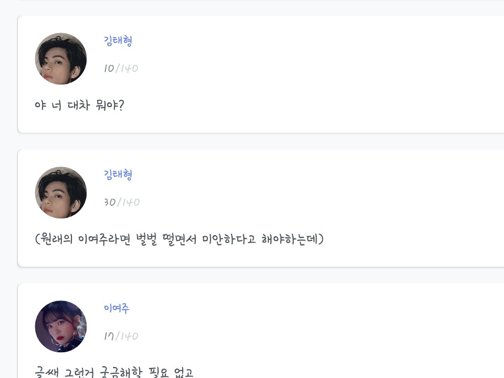The height and width of the screenshot is (378, 504).
Task: Click 김태형's avatar beside the 30/140 counter
Action: (x=61, y=193)
